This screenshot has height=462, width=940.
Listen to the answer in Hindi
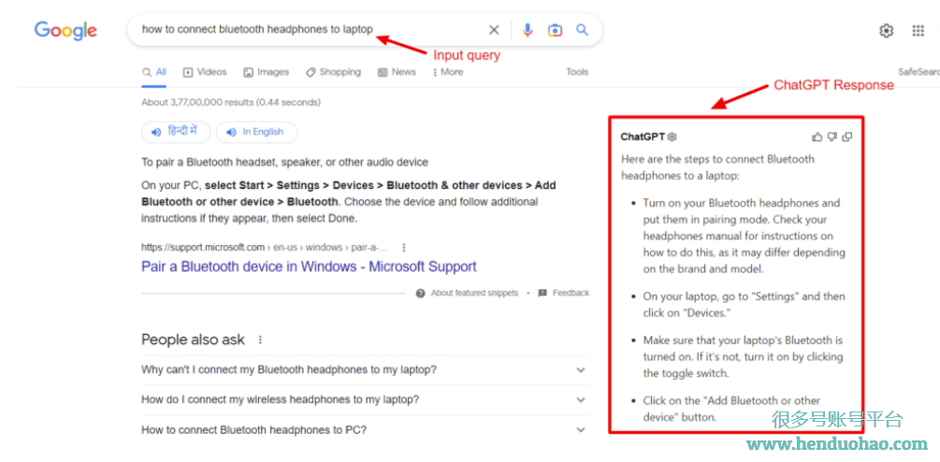tap(176, 132)
